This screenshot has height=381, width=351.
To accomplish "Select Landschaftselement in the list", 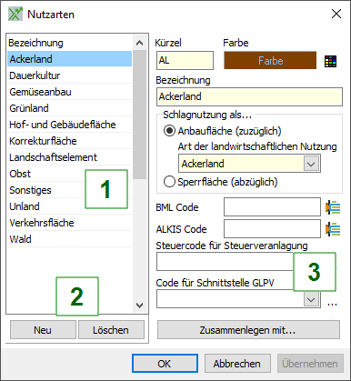I will (x=70, y=157).
